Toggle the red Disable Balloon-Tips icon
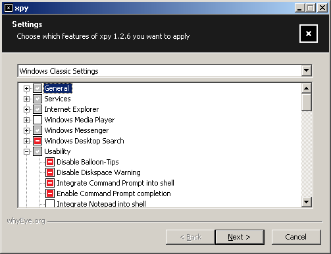This screenshot has width=331, height=254. point(50,162)
